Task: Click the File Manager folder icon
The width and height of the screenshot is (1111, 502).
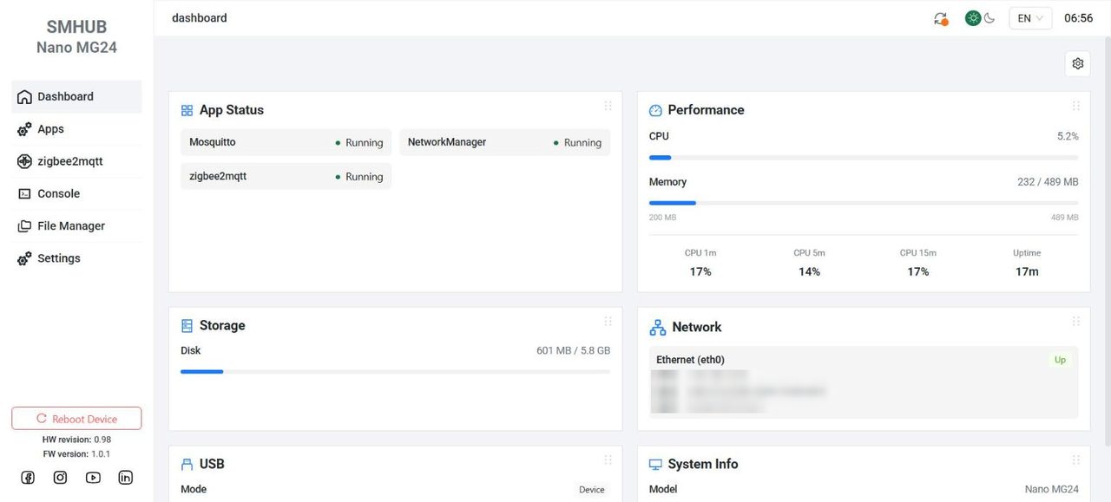Action: [x=24, y=226]
